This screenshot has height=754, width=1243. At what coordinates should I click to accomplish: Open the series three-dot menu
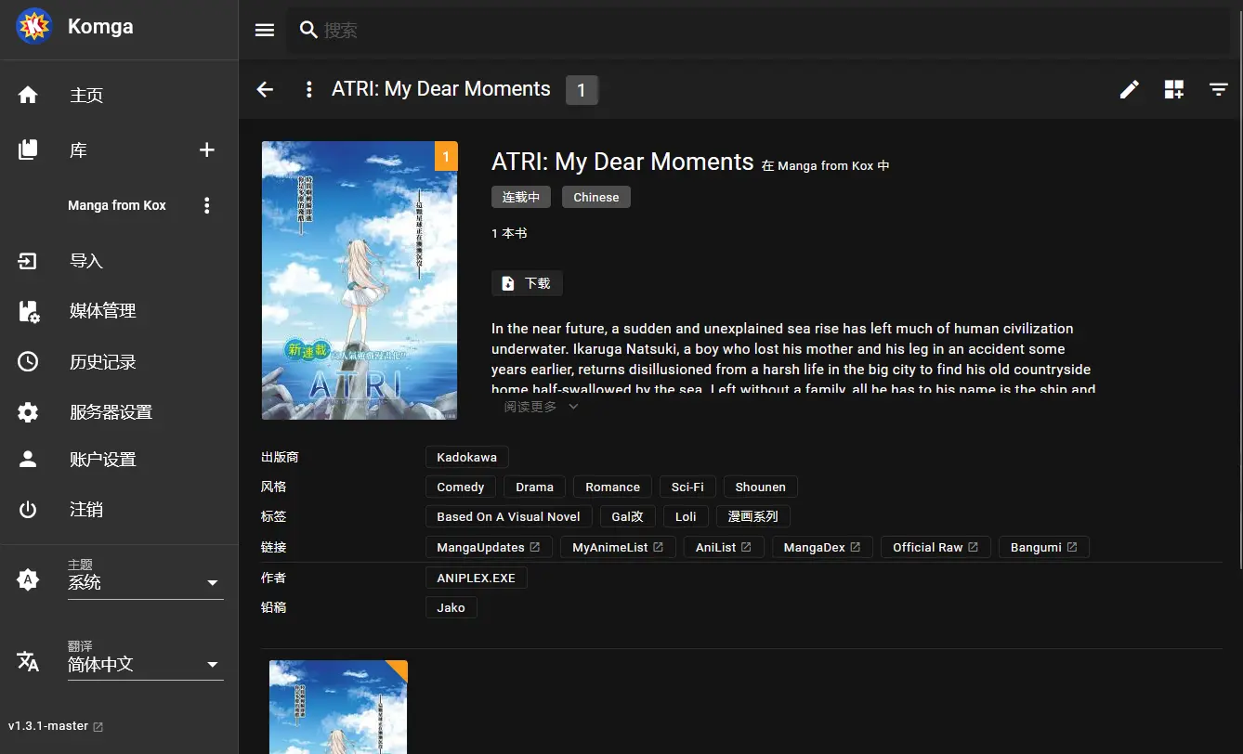(x=309, y=89)
